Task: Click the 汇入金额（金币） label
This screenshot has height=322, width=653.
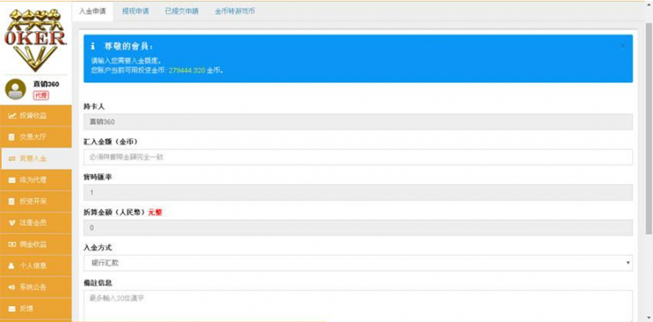Action: coord(110,142)
